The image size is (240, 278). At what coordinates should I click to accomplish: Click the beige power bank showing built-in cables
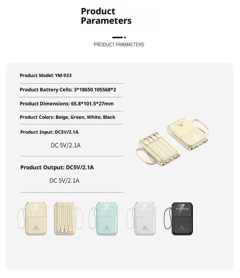pyautogui.click(x=64, y=218)
